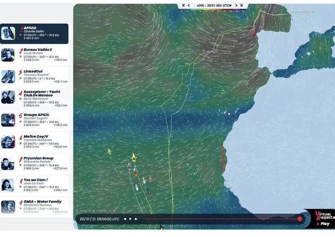Play the race timeline animation
The width and height of the screenshot is (335, 237).
pos(130,219)
